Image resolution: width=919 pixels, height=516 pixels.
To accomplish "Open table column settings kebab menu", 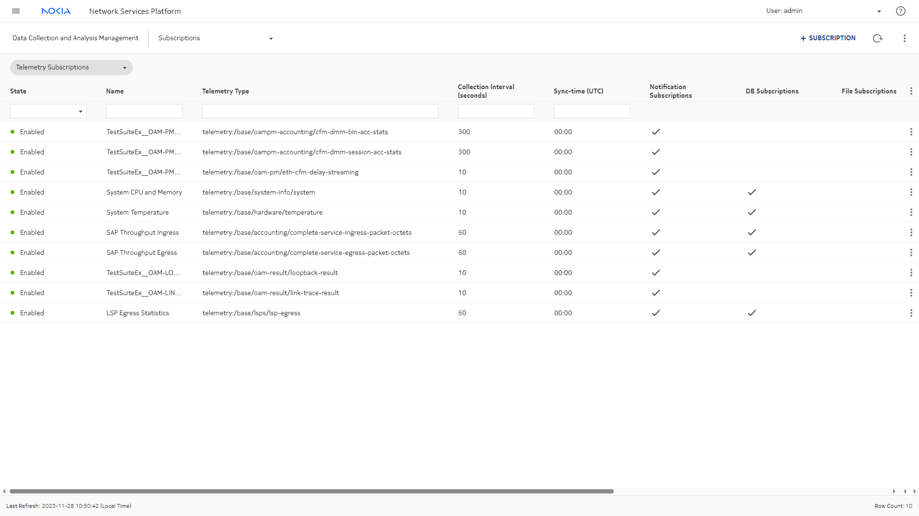I will coord(911,91).
